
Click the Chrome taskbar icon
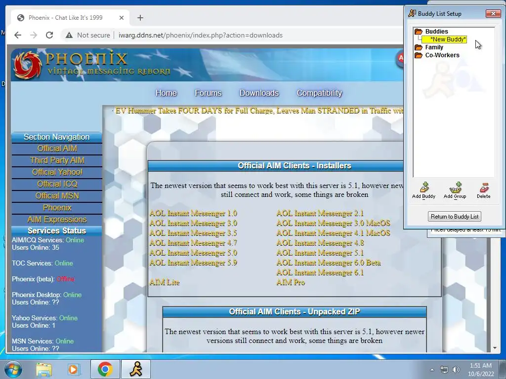pos(105,369)
